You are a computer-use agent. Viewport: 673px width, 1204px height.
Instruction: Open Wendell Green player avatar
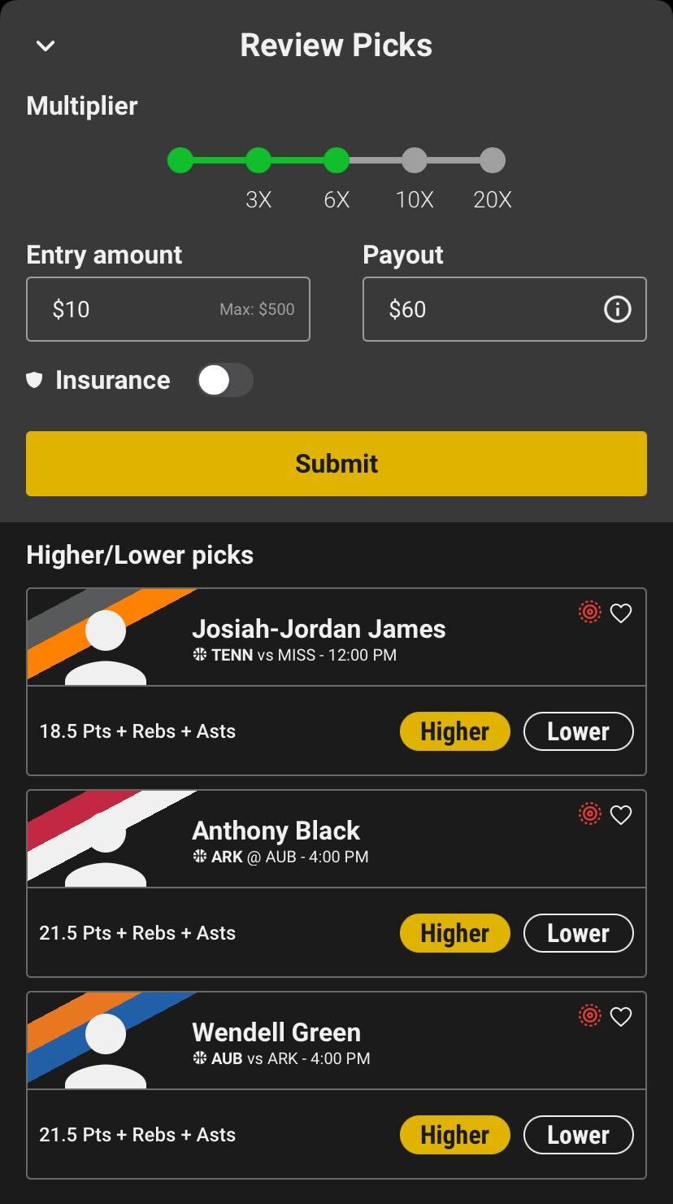pos(106,1048)
